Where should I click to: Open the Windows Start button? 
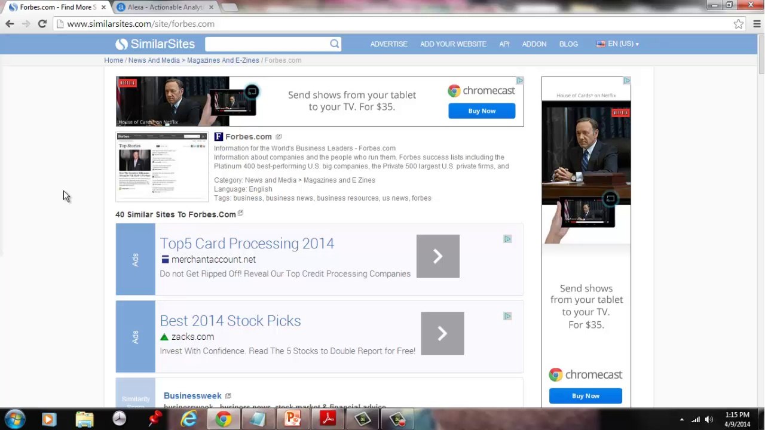pyautogui.click(x=14, y=419)
